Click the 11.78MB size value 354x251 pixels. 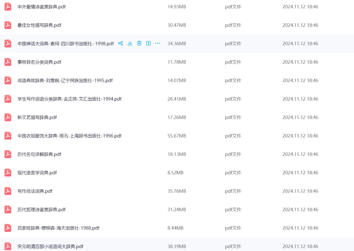(177, 62)
